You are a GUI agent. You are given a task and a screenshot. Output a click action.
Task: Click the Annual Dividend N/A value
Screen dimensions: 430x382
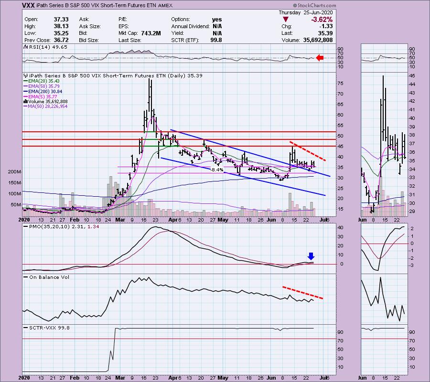coord(217,26)
